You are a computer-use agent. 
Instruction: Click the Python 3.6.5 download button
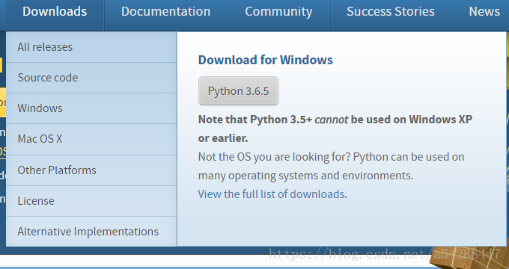238,91
